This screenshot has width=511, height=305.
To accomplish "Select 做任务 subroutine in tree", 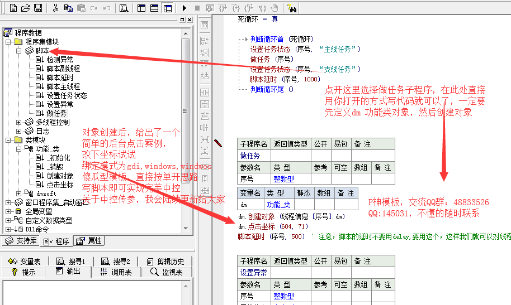I will pyautogui.click(x=56, y=113).
